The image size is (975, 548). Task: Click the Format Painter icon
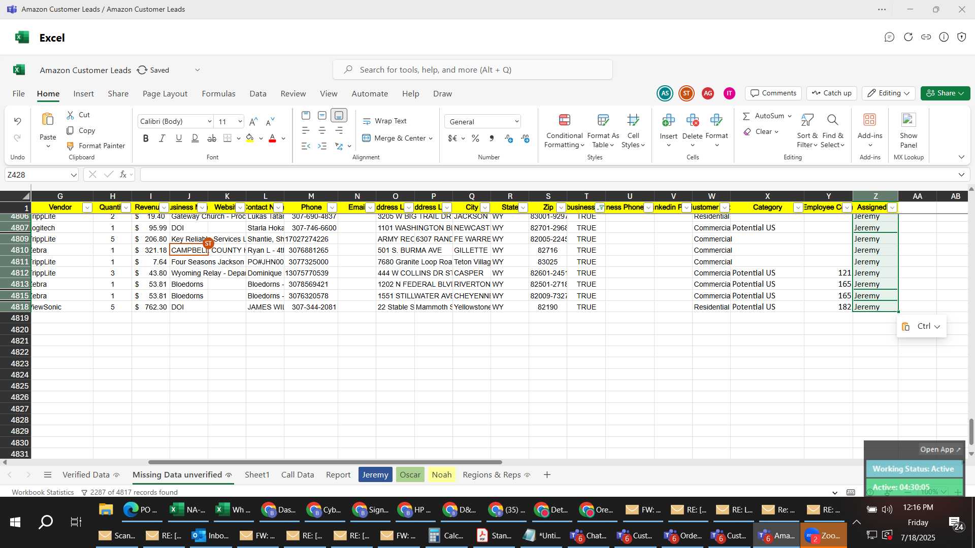(71, 146)
